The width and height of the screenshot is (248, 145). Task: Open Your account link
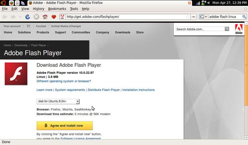pos(12,26)
